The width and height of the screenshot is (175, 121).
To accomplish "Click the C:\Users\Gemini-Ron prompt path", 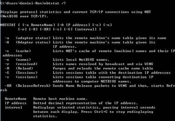I will [22, 3].
